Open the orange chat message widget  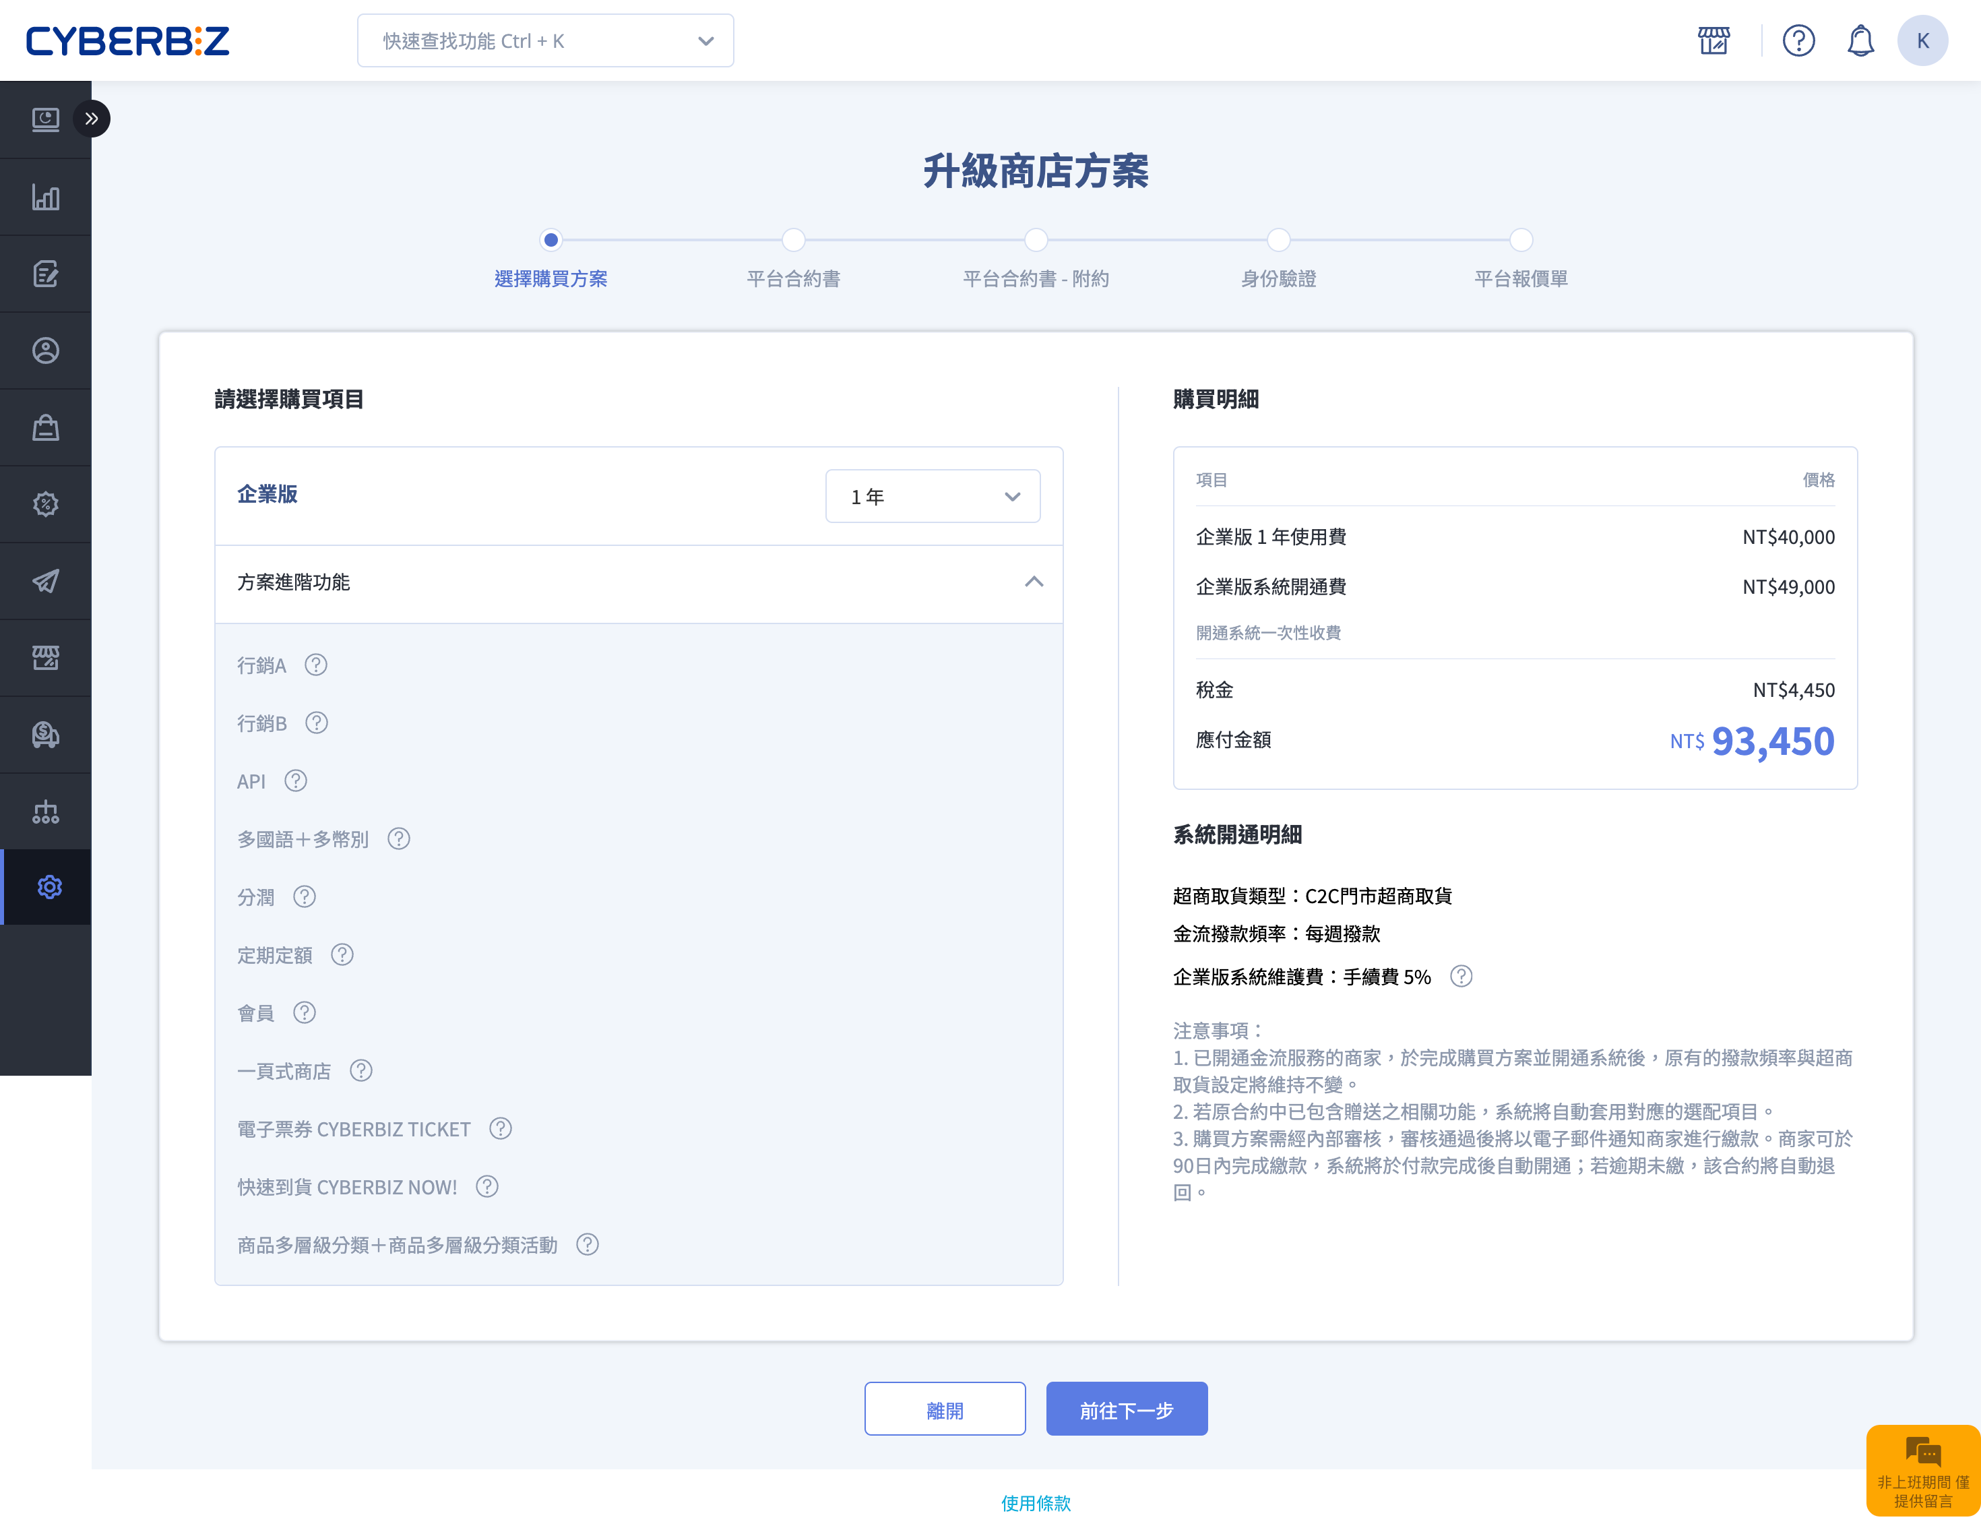coord(1923,1471)
